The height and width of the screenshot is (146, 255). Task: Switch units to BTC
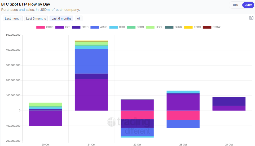pos(235,5)
